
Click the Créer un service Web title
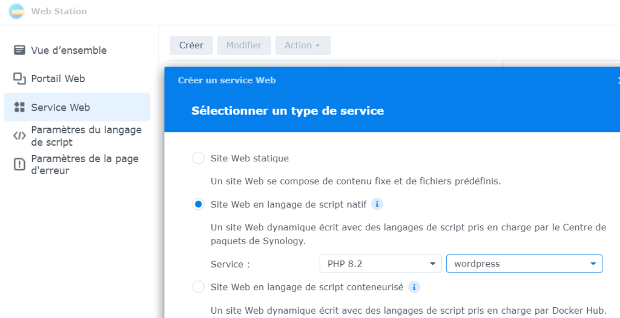tap(226, 80)
